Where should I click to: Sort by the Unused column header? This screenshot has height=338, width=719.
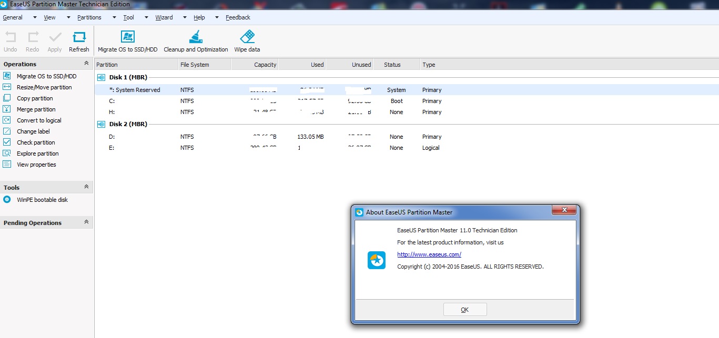pyautogui.click(x=349, y=65)
